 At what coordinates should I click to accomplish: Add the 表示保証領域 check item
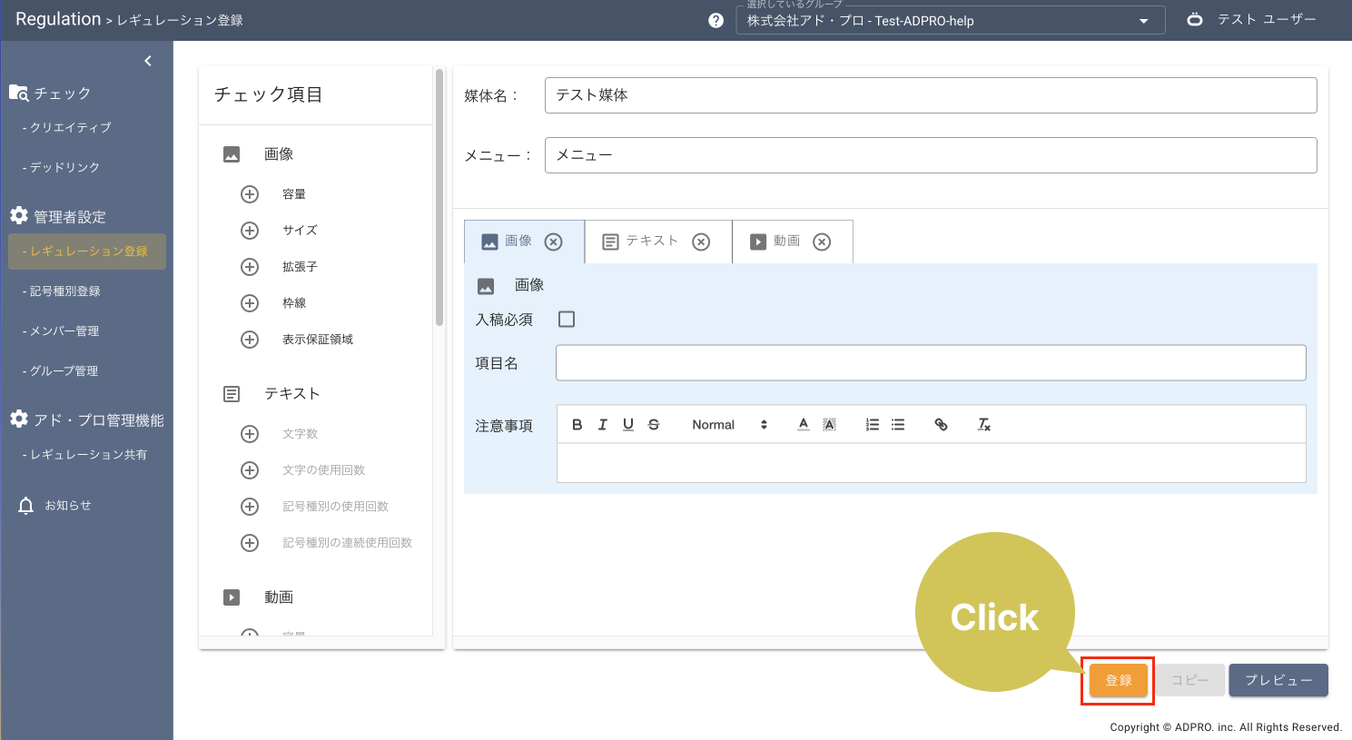tap(250, 340)
